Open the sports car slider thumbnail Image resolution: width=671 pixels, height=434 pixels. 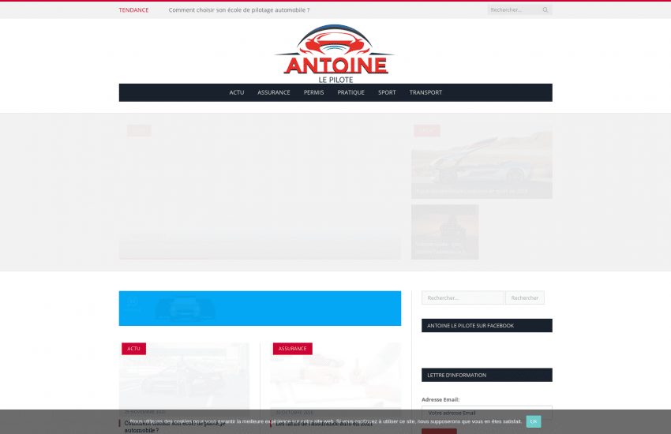coord(482,162)
